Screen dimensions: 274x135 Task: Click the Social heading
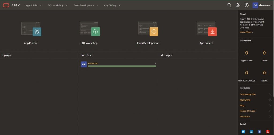(x=243, y=124)
